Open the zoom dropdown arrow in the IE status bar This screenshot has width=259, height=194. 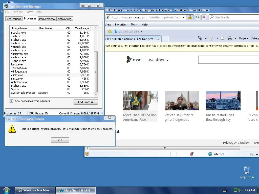pos(257,155)
